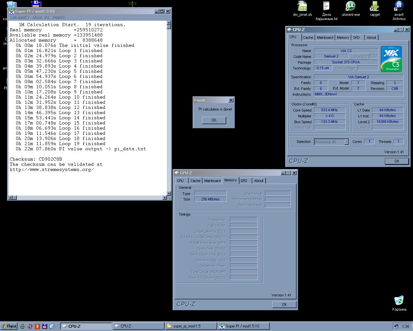Click the floppy disk desktop icon behind Super PI

pos(36,4)
